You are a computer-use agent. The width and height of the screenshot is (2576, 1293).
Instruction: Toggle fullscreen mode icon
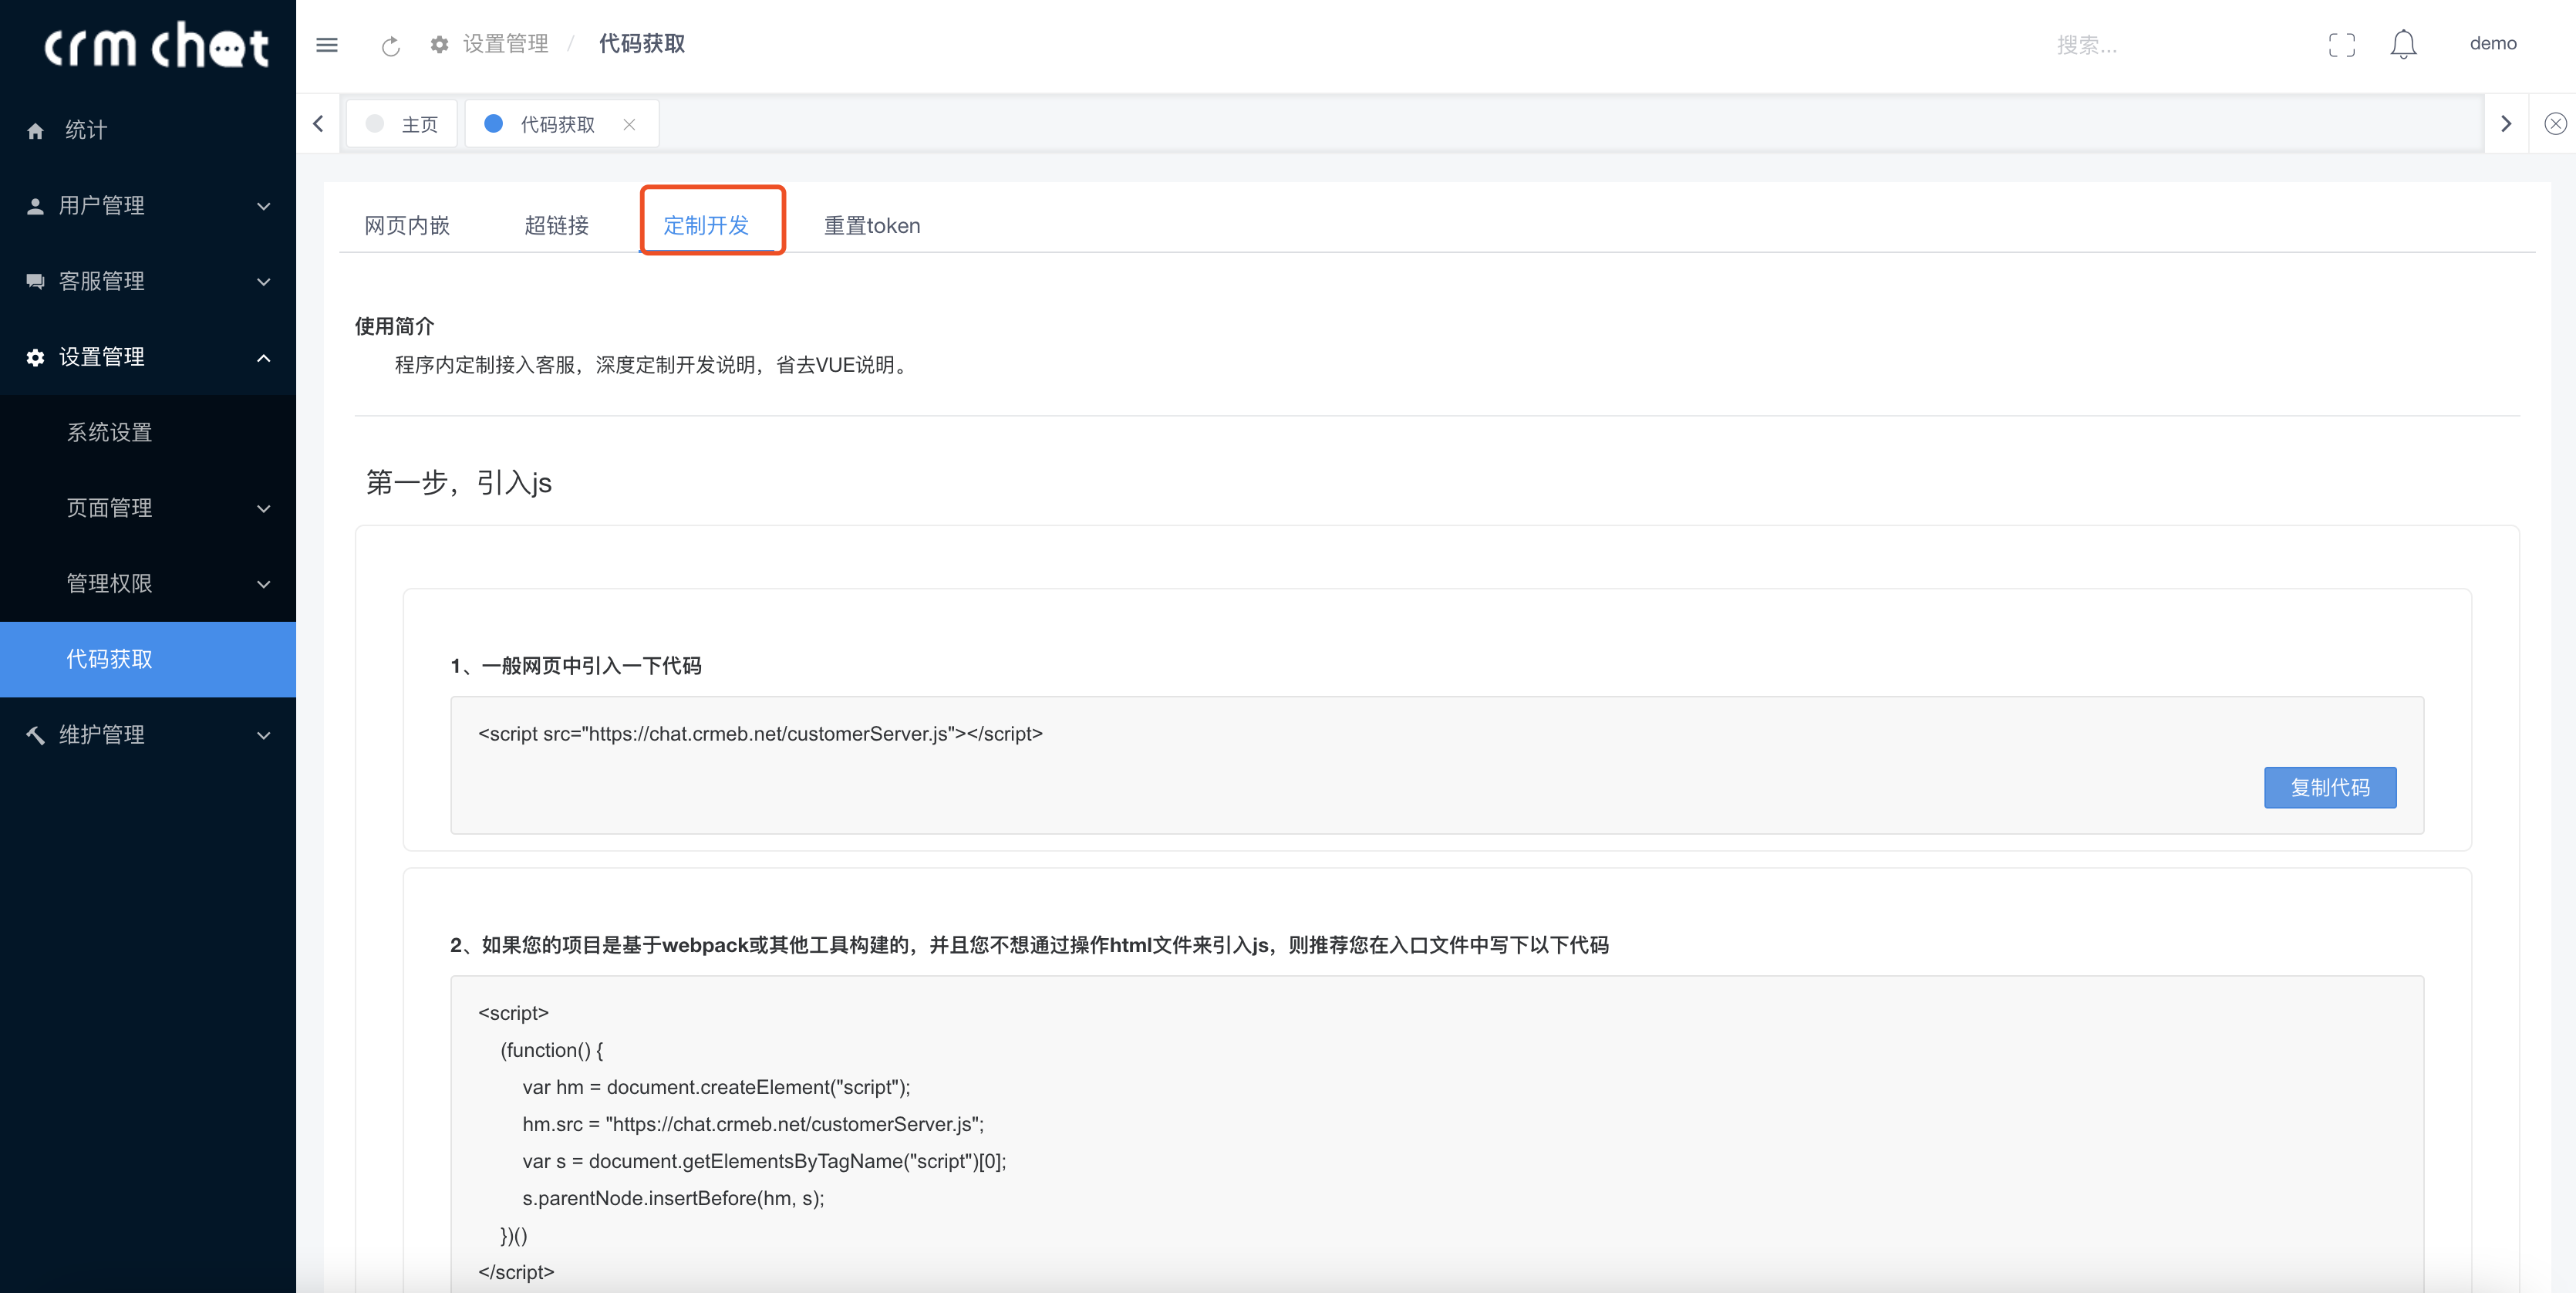click(2341, 45)
